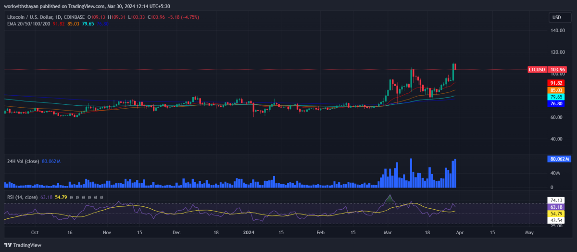Select the EMA 20/50/100/200 indicator legend
Image resolution: width=577 pixels, height=252 pixels.
28,24
